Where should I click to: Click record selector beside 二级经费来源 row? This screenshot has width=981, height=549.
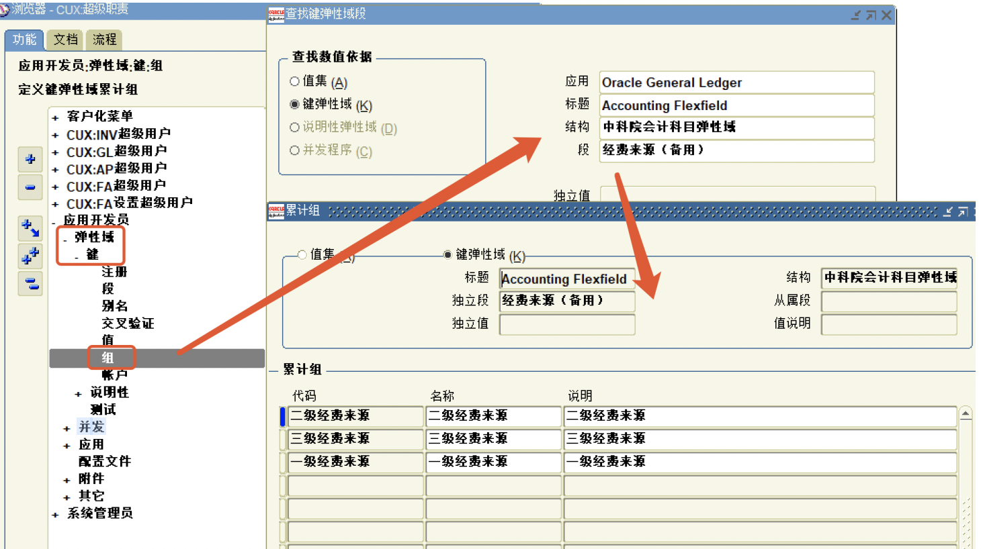[283, 416]
